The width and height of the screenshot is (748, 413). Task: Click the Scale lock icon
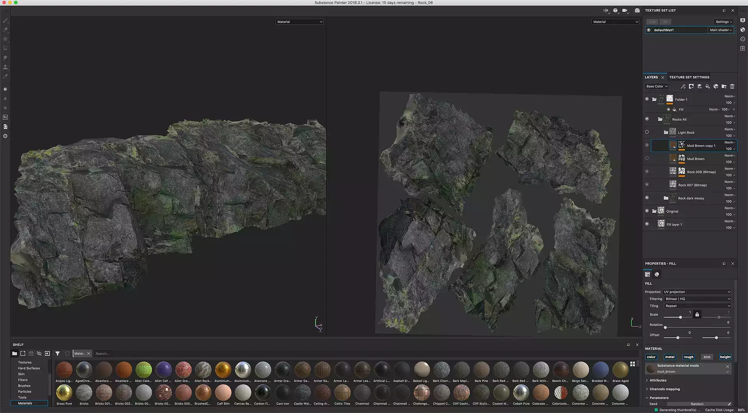tap(697, 315)
